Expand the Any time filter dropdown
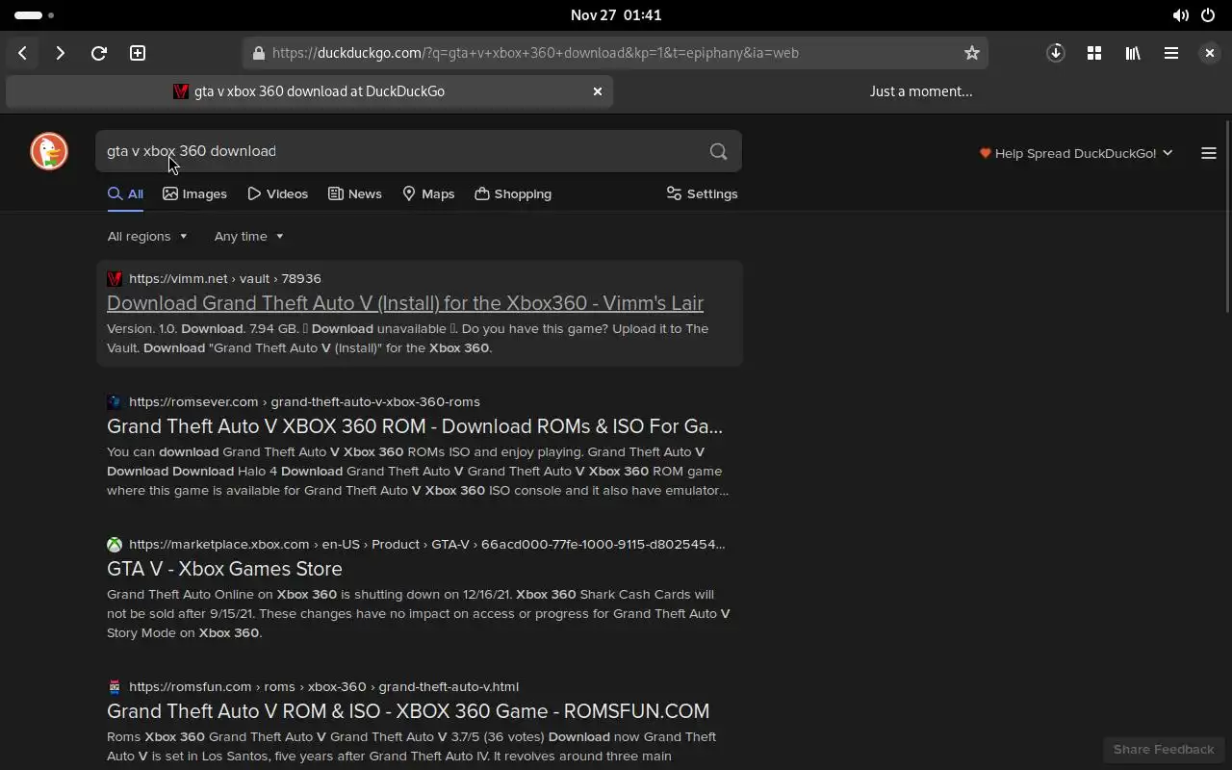The width and height of the screenshot is (1232, 770). pyautogui.click(x=248, y=236)
